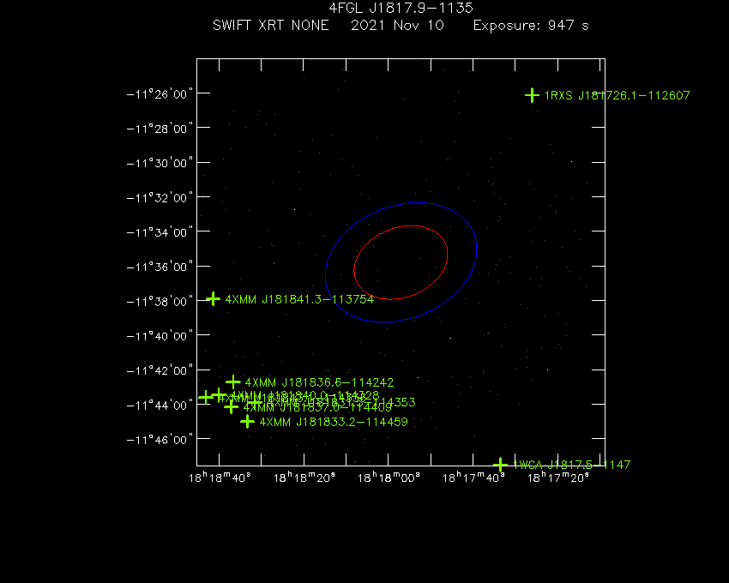Viewport: 729px width, 583px height.
Task: Click the 4FGL J1817.9-1135 plot title
Action: [401, 8]
